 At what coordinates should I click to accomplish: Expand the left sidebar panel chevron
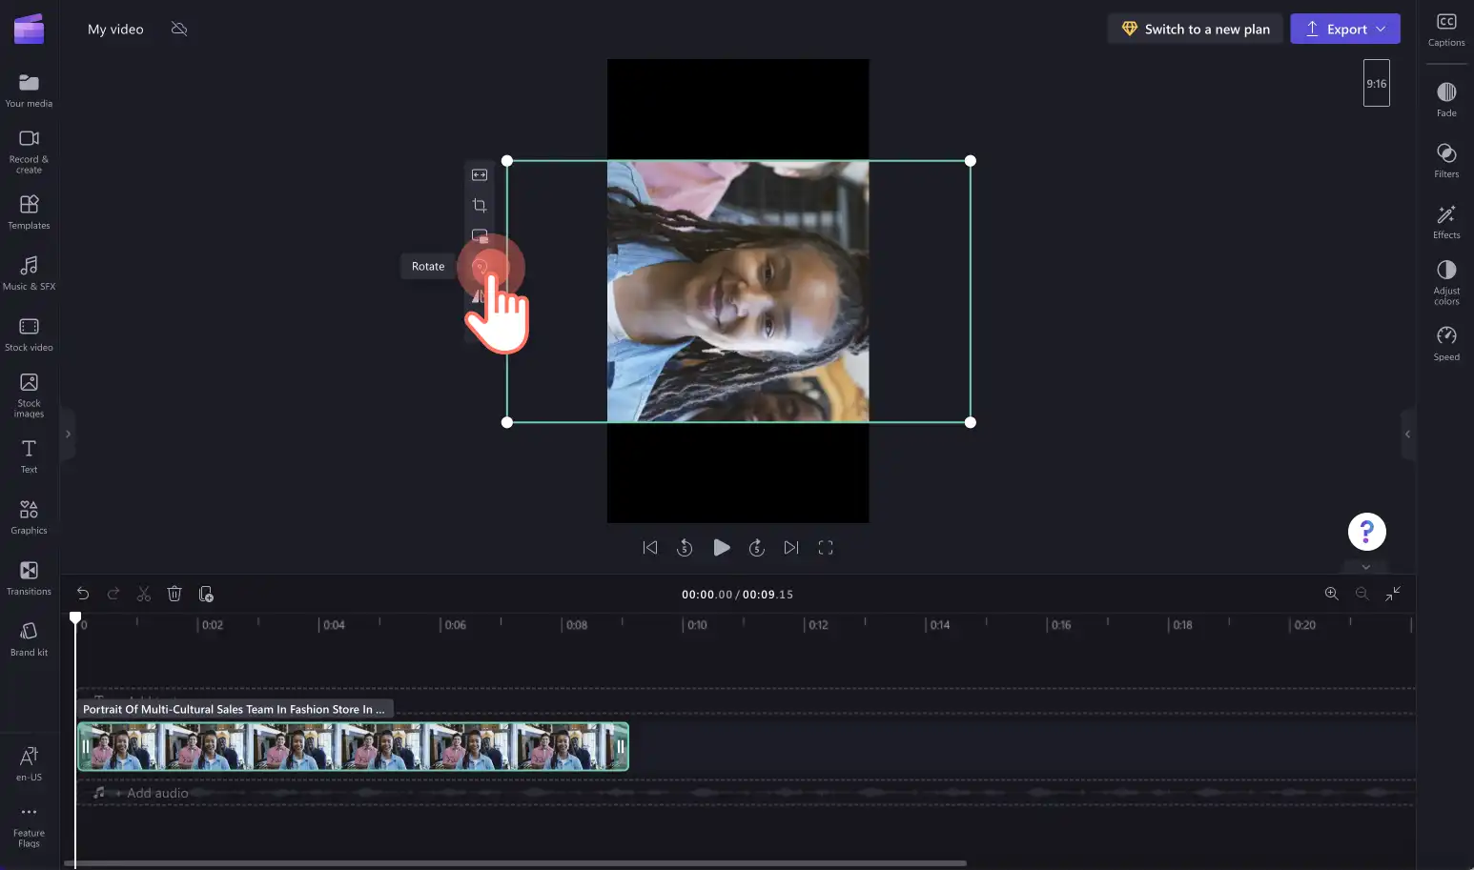[x=68, y=434]
